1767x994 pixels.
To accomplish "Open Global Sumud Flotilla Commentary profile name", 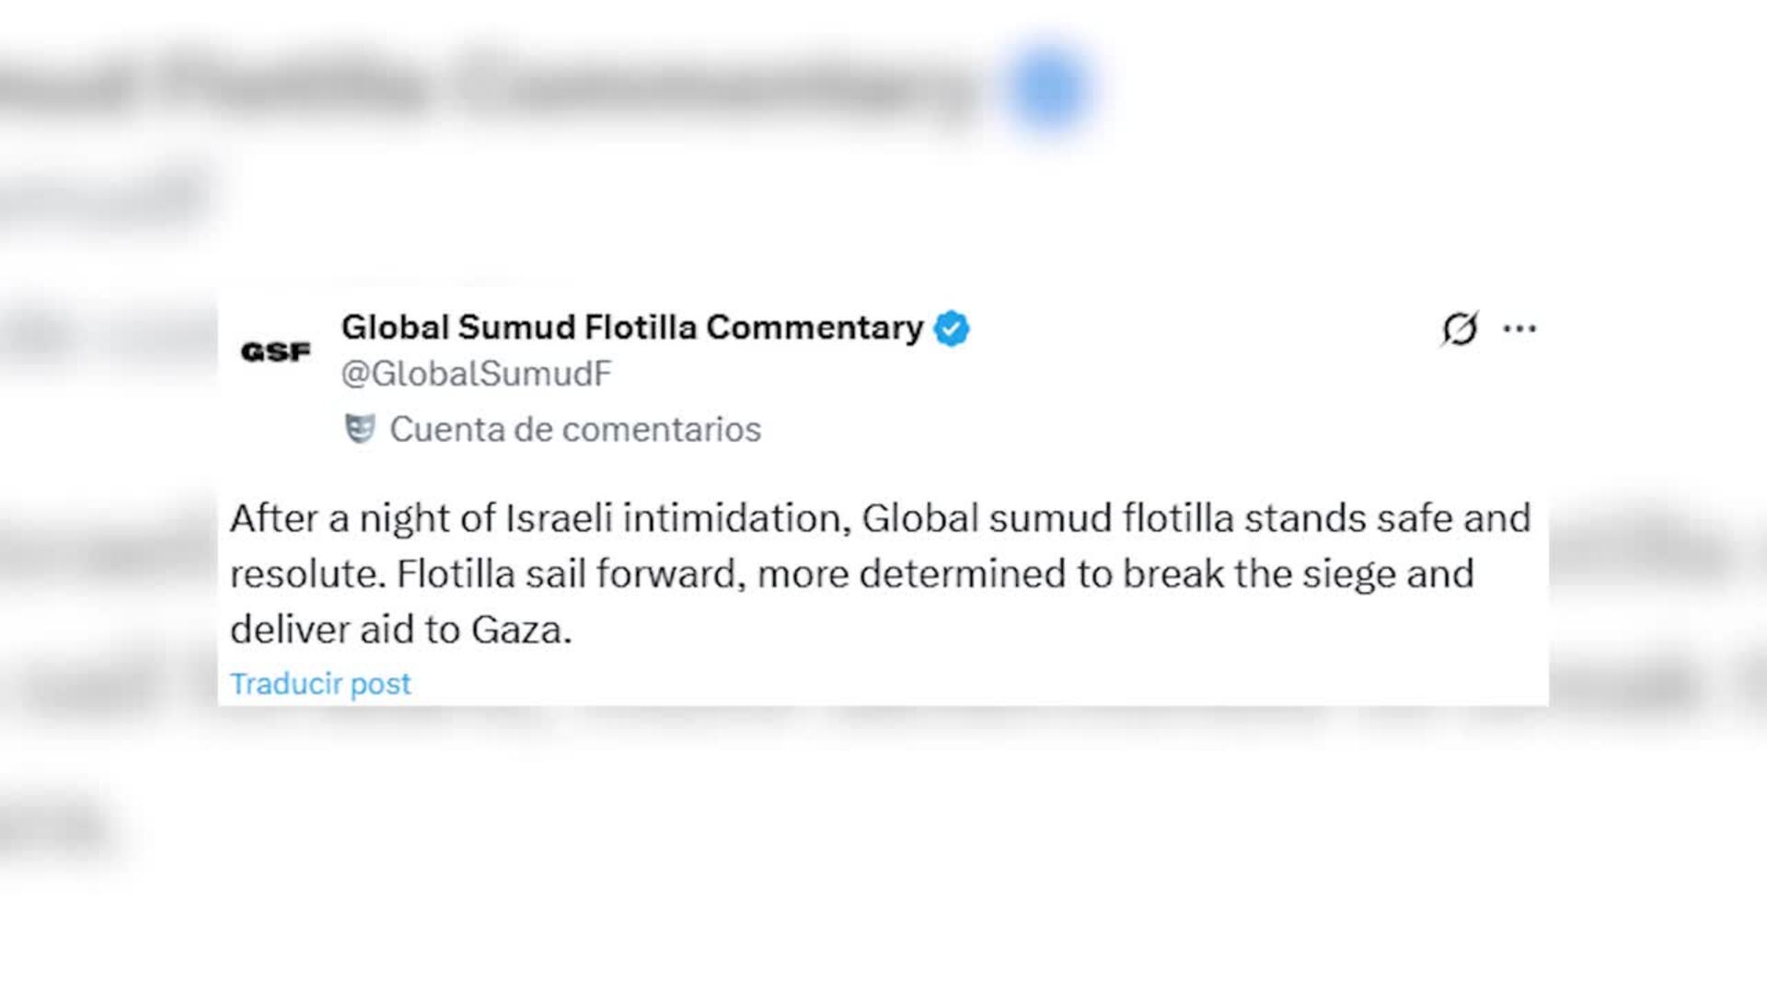I will [x=631, y=328].
